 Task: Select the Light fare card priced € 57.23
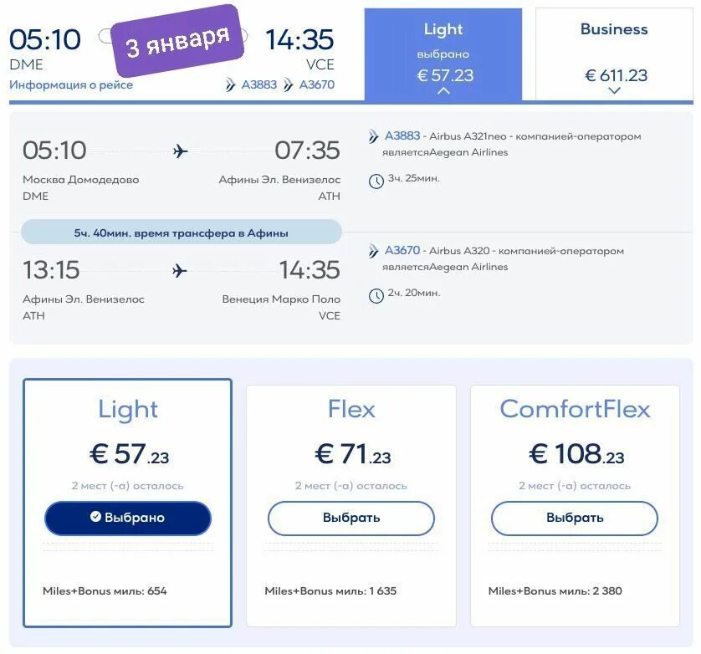[x=127, y=503]
